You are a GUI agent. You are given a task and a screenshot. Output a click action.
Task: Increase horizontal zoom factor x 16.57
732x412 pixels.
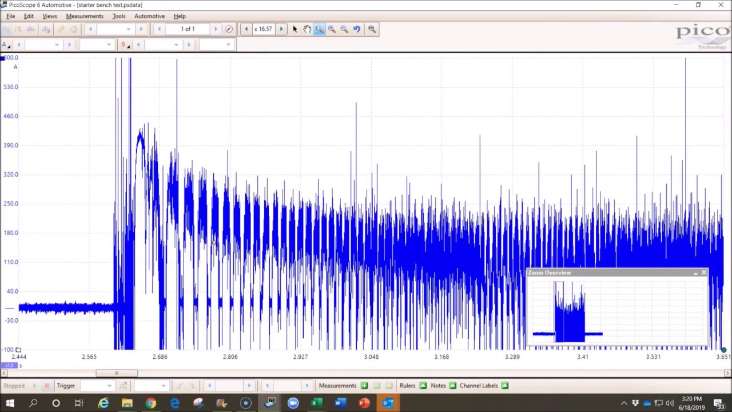(x=281, y=29)
